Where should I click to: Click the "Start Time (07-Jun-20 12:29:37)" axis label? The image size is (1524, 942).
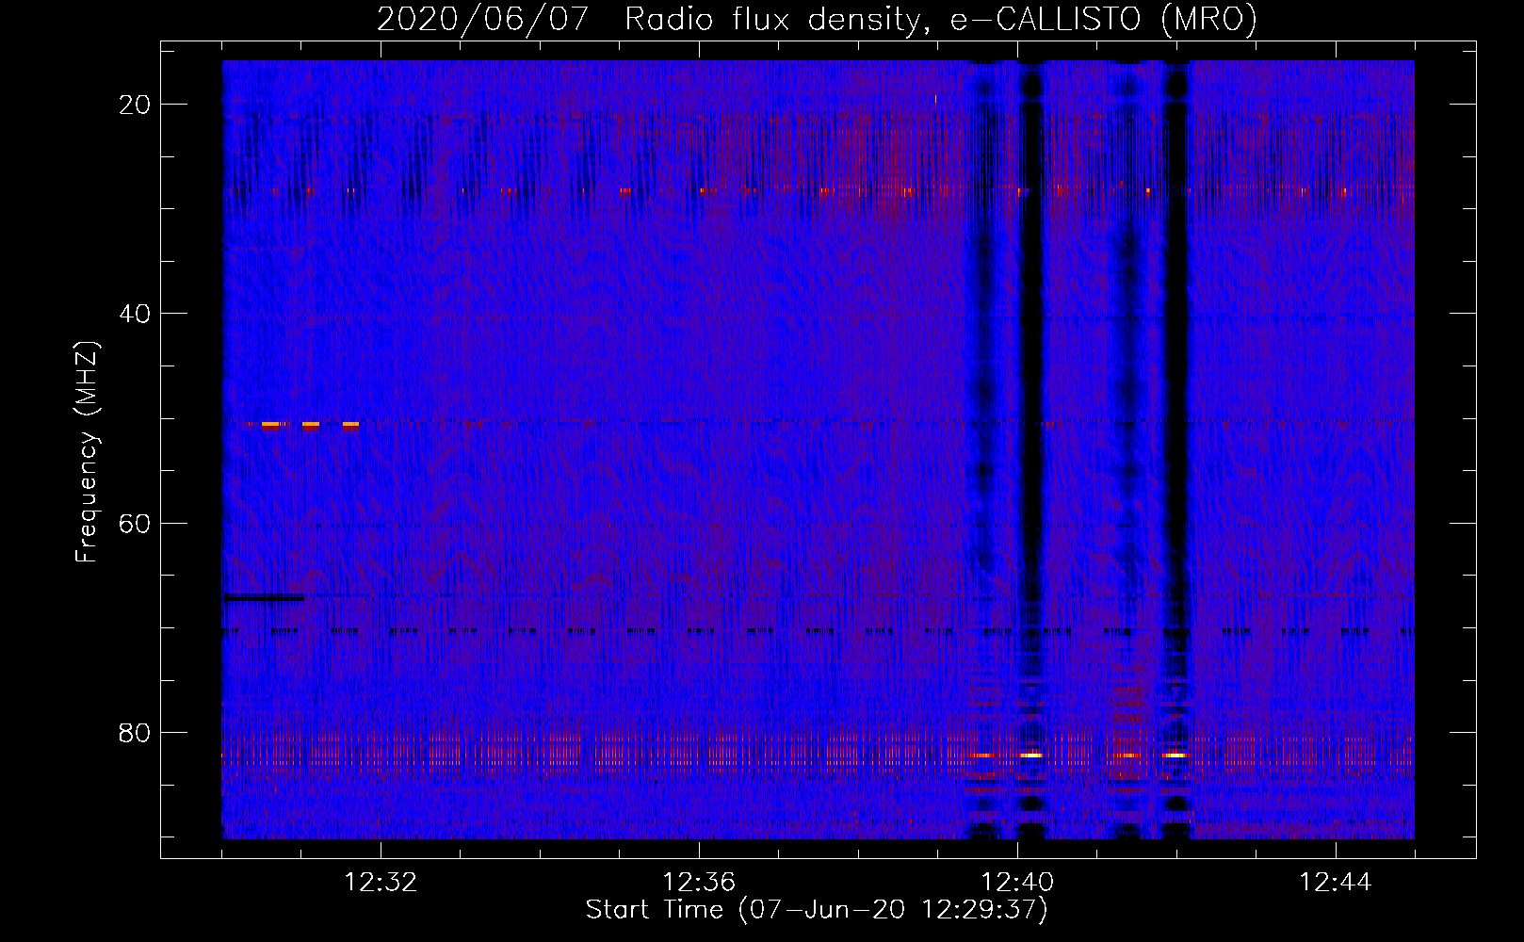(817, 910)
